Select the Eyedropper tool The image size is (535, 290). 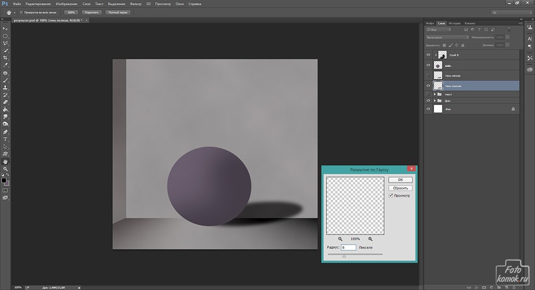coord(5,65)
